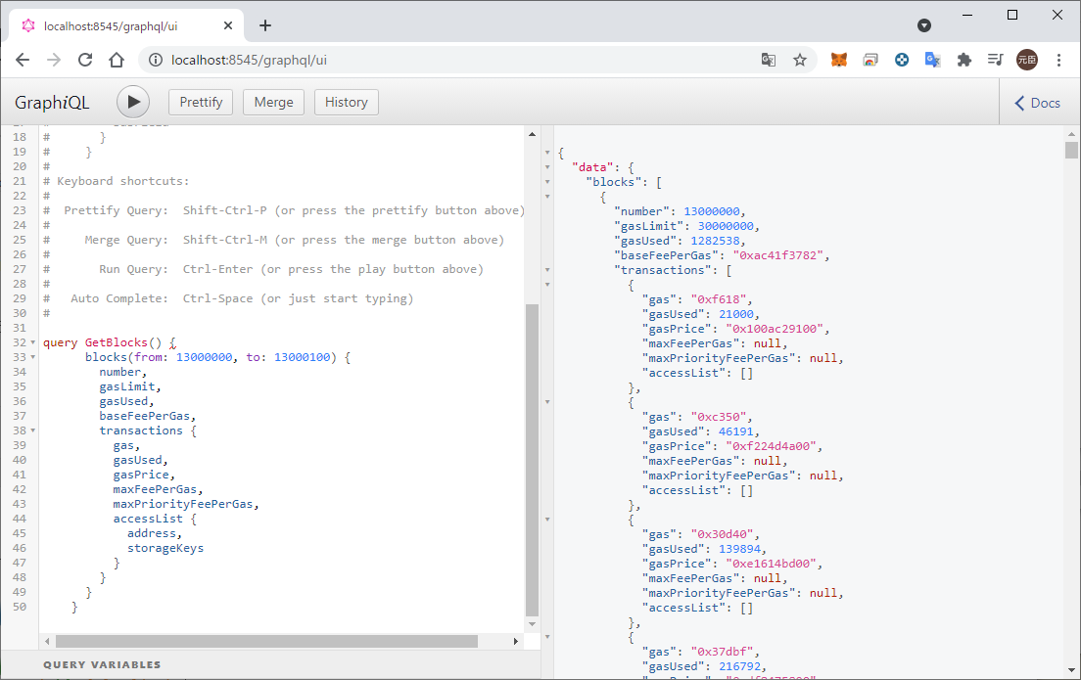
Task: Click the storageKeys field on line 46
Action: point(165,549)
